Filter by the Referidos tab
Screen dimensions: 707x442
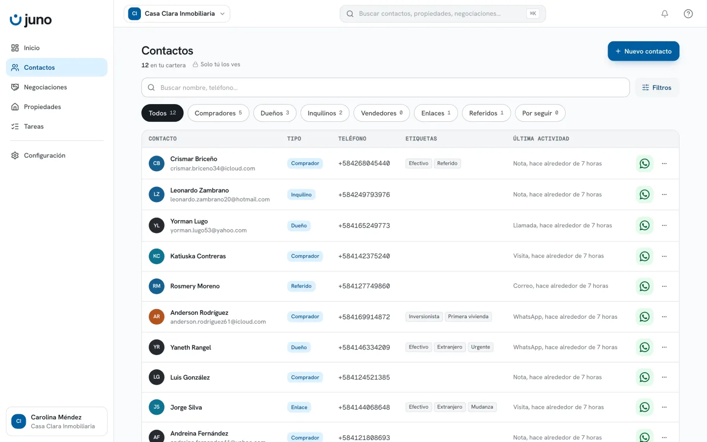[x=486, y=113]
